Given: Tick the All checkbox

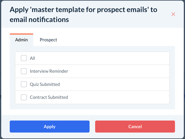Looking at the screenshot, I should 24,58.
